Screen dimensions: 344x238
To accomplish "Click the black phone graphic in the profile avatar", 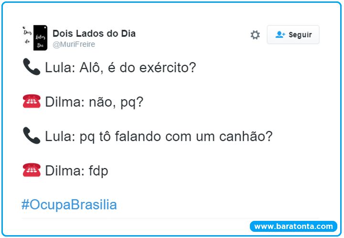I will [x=40, y=38].
